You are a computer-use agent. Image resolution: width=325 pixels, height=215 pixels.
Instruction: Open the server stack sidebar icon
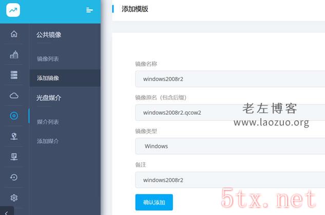click(x=14, y=75)
